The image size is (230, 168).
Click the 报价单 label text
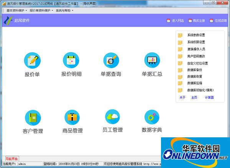[32, 74]
